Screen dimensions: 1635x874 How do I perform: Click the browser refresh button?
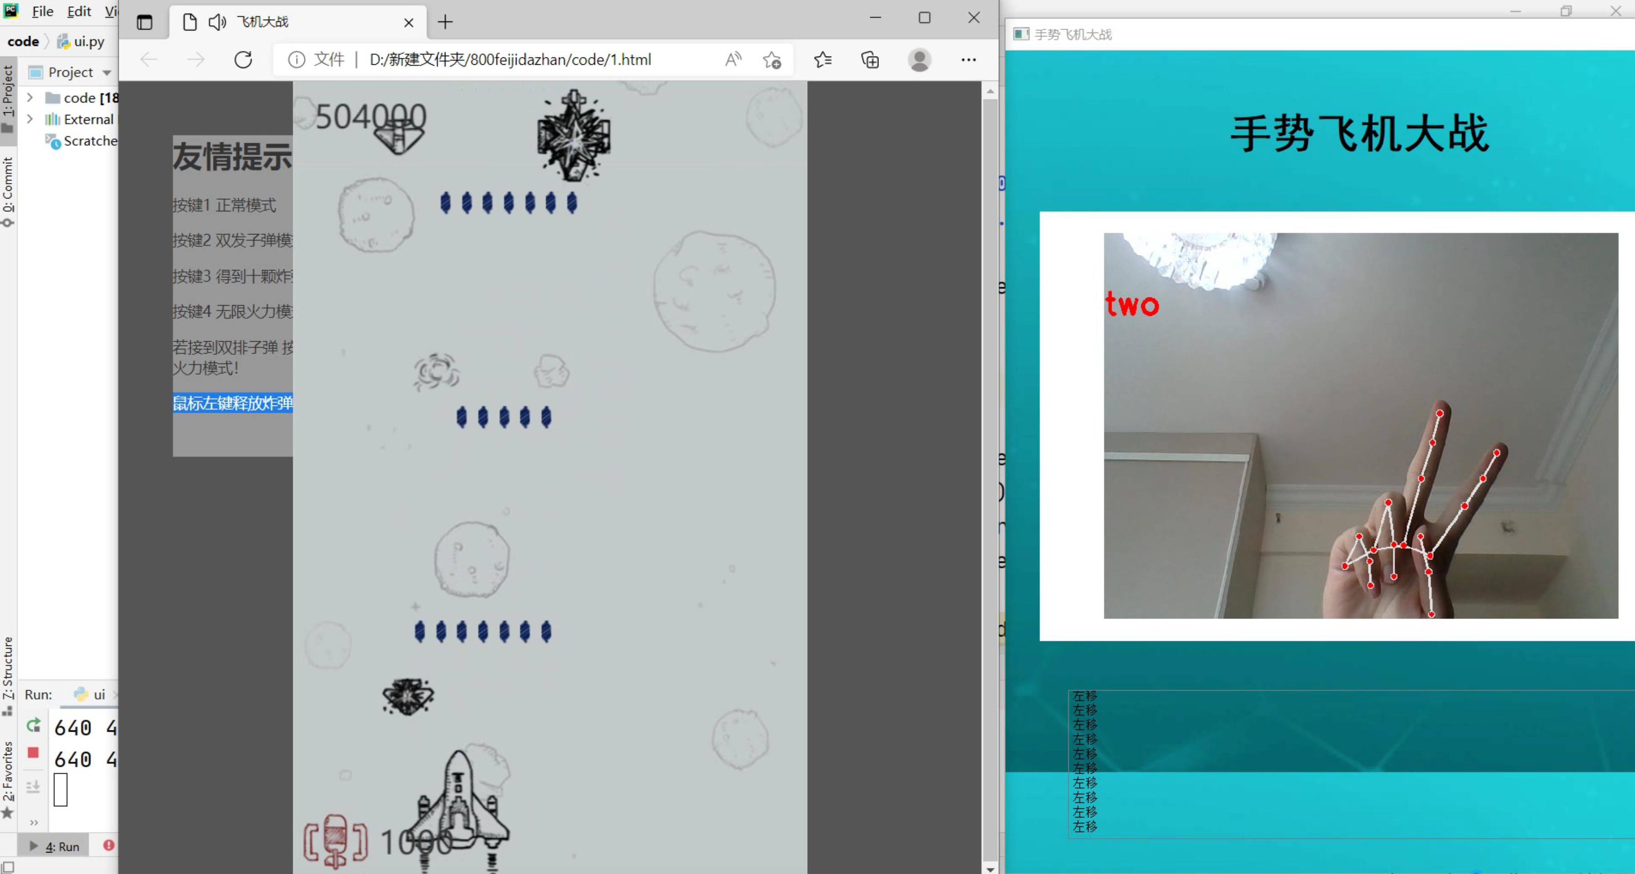243,60
